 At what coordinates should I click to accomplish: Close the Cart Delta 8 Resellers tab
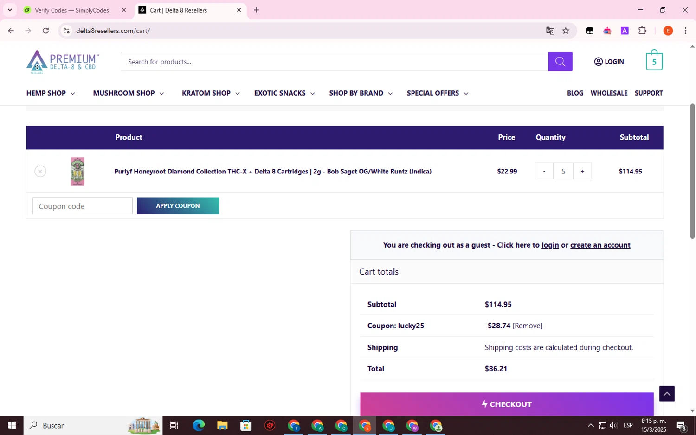pyautogui.click(x=239, y=10)
